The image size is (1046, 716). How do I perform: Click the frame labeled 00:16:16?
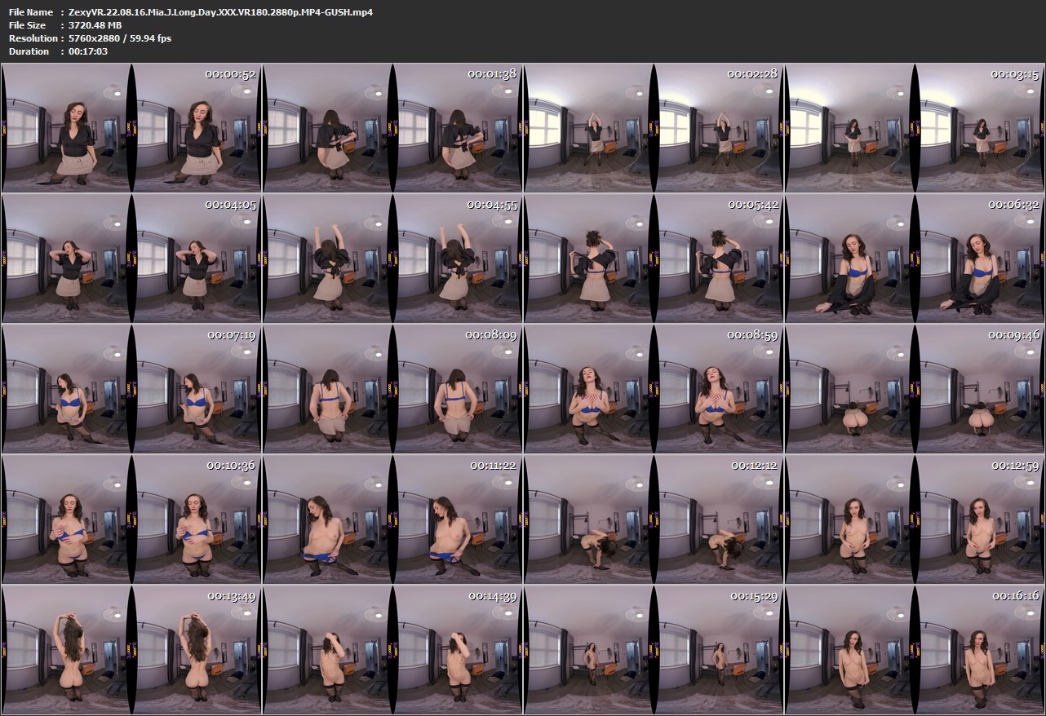915,650
